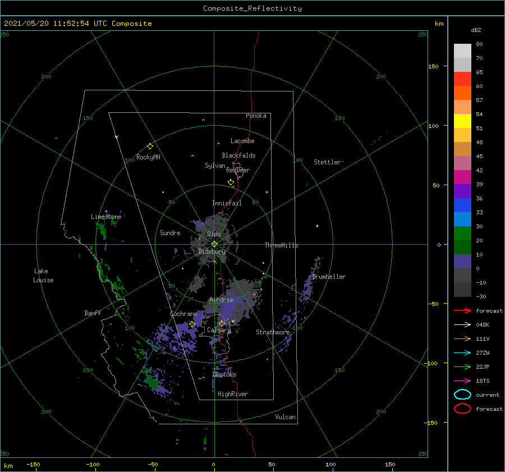505x472 pixels.
Task: Click the red forecast arrow in legend
Action: coord(462,310)
